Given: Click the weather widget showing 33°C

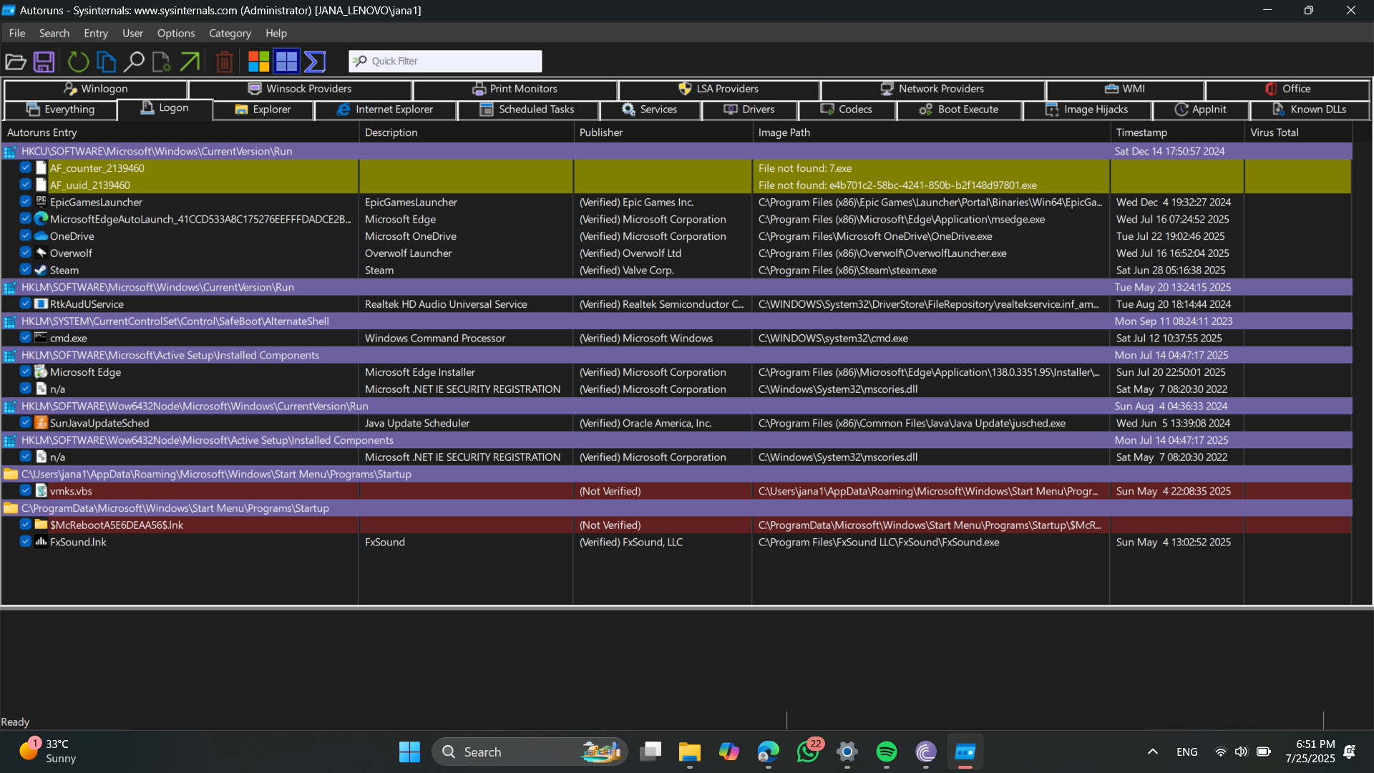Looking at the screenshot, I should tap(49, 752).
